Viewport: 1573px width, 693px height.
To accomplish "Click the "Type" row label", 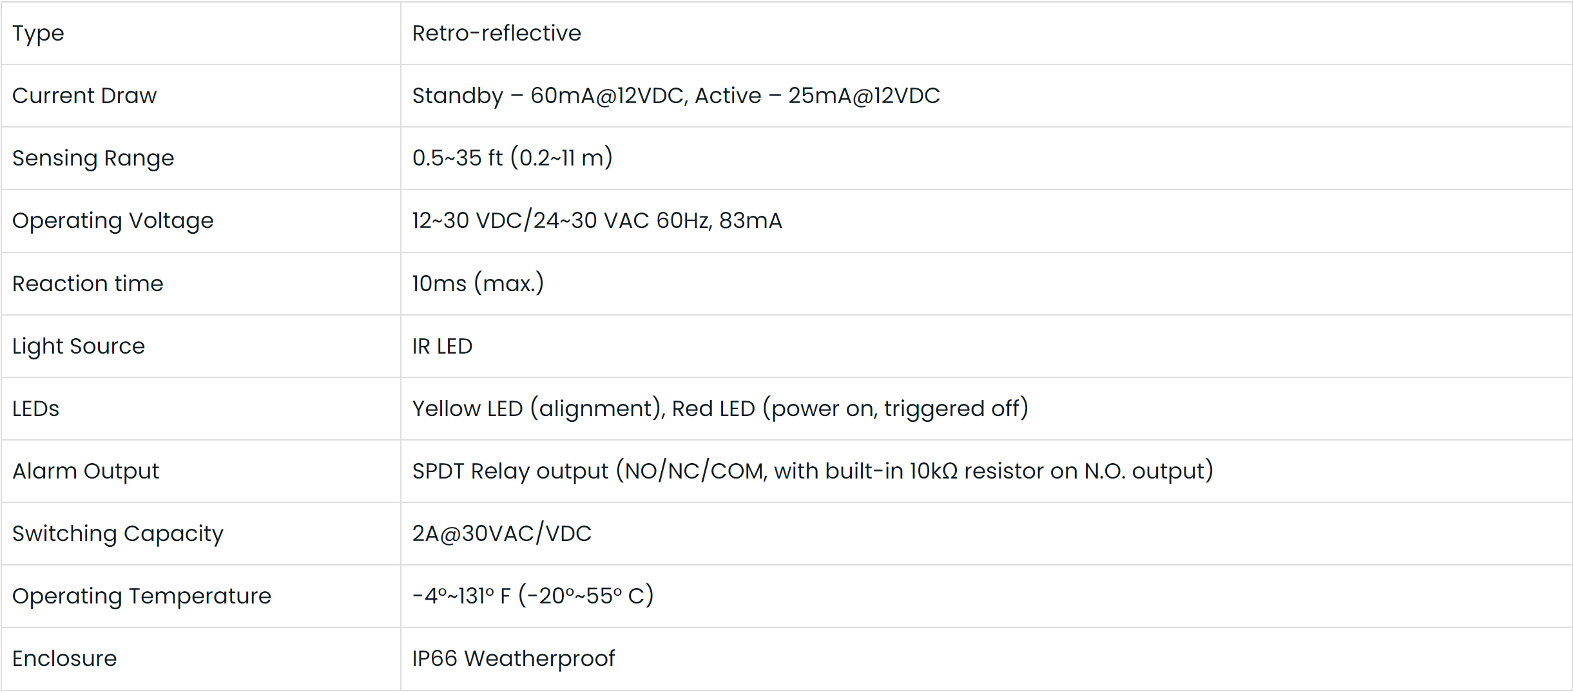I will pos(38,33).
